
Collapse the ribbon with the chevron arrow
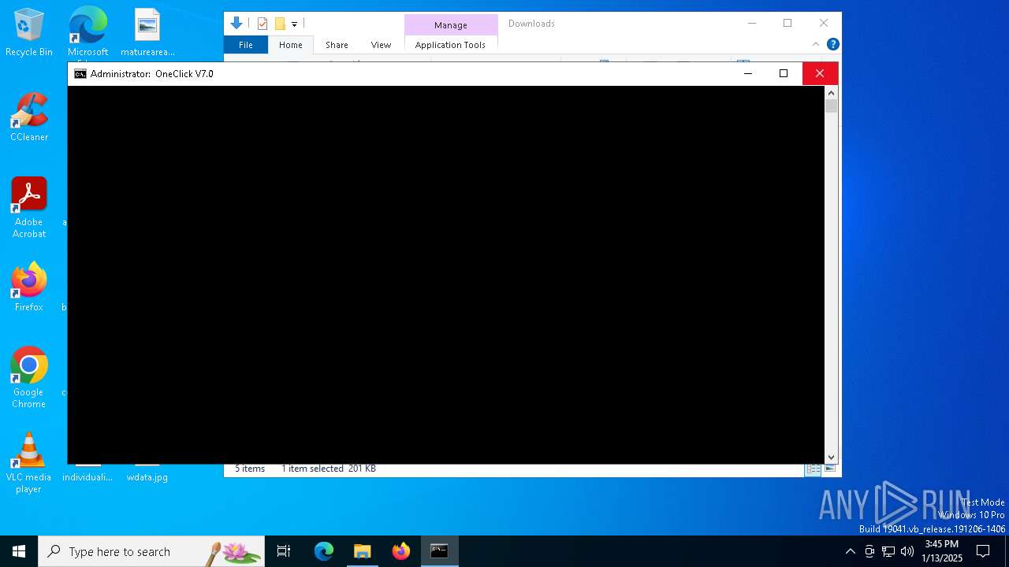pos(816,45)
